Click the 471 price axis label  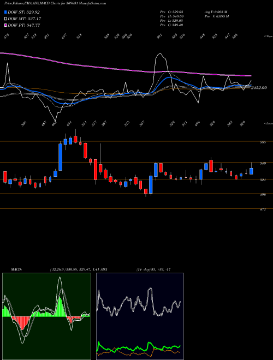[x=263, y=209]
